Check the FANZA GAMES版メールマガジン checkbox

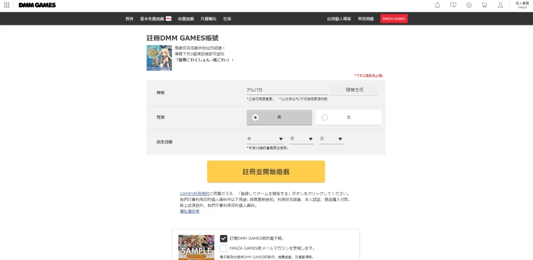(x=224, y=248)
